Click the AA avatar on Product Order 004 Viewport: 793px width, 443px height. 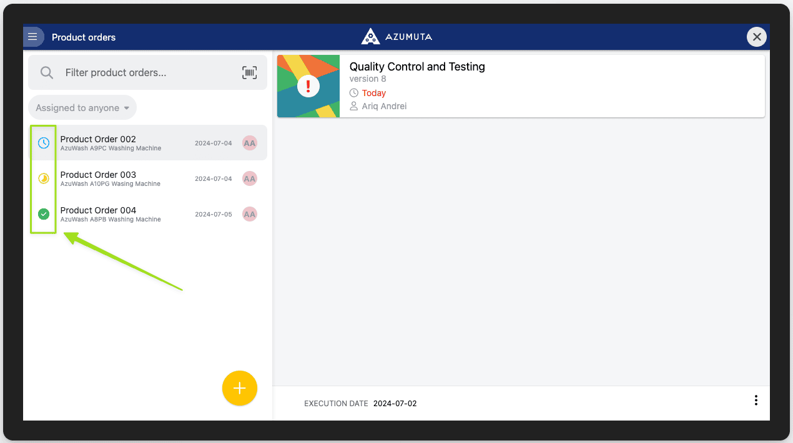pyautogui.click(x=249, y=214)
